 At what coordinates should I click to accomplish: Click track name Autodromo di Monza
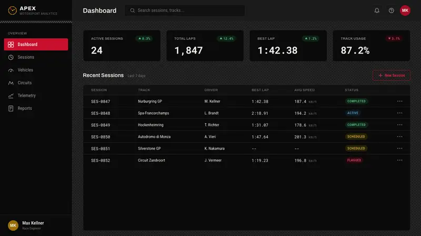(x=154, y=136)
